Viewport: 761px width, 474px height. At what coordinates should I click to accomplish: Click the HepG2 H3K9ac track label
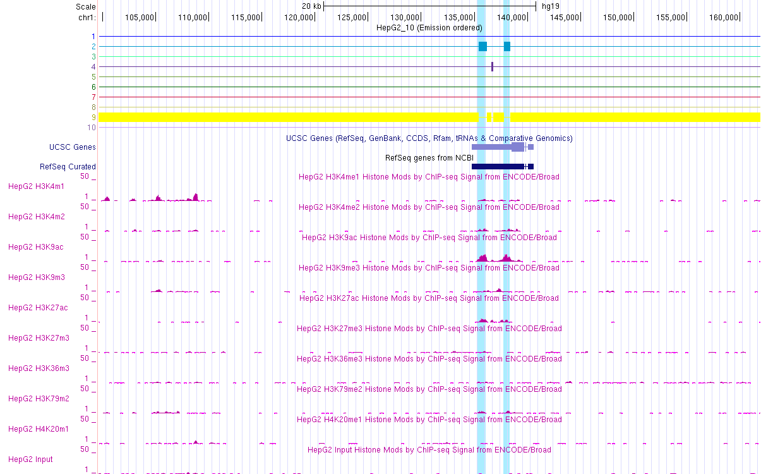click(x=34, y=247)
